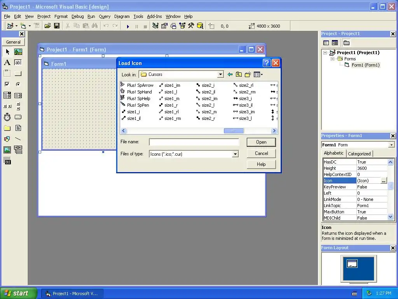Screen dimensions: 398x299
Task: Click the file list horizontal scrollbar thumb
Action: [234, 131]
